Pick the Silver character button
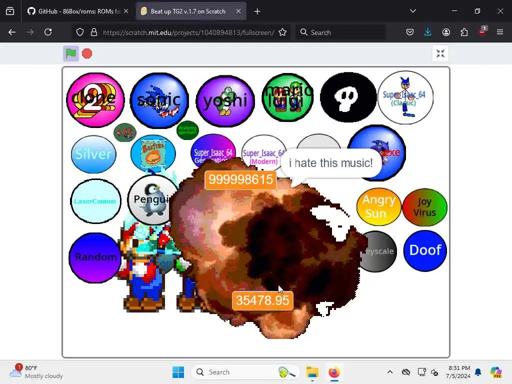512x384 pixels. pos(93,154)
